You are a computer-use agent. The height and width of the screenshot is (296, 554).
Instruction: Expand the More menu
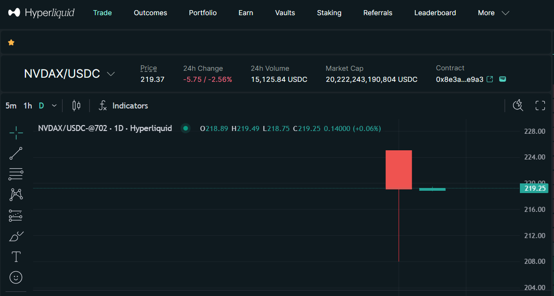[x=493, y=13]
